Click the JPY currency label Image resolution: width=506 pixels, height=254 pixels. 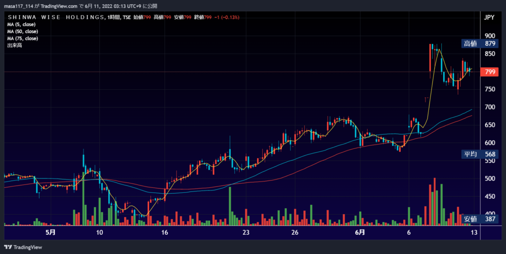point(489,18)
